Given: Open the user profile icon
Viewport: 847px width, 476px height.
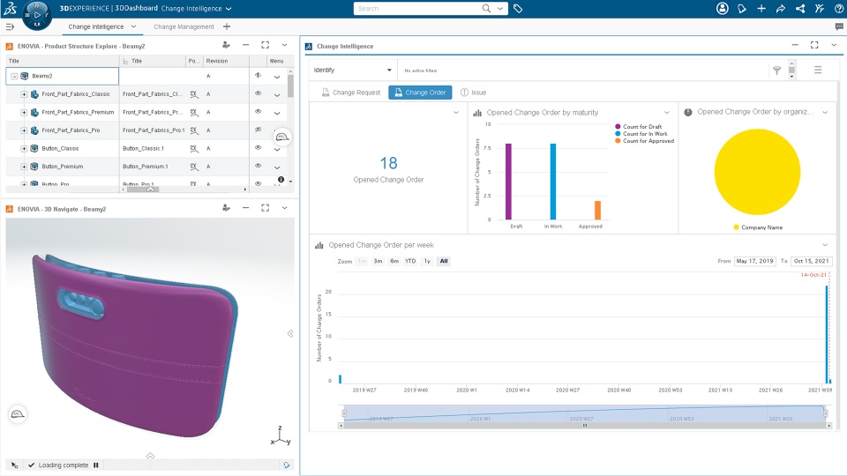Looking at the screenshot, I should 723,9.
